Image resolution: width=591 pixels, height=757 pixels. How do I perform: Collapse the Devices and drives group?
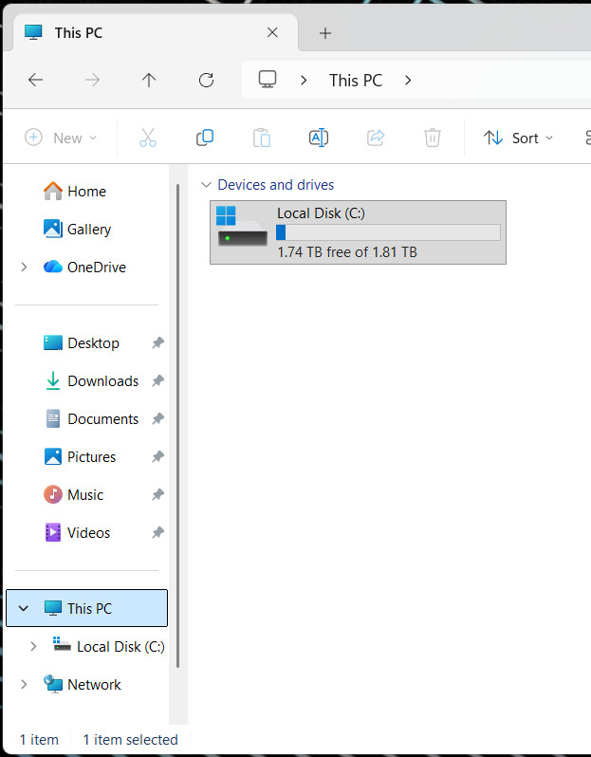click(x=206, y=185)
